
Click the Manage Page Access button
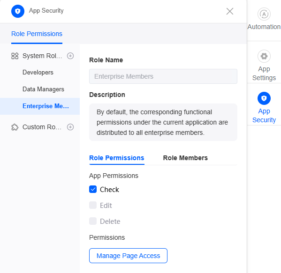(129, 256)
